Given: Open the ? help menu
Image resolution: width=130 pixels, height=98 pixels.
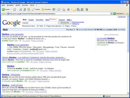Looking at the screenshot, I should pyautogui.click(x=36, y=5).
